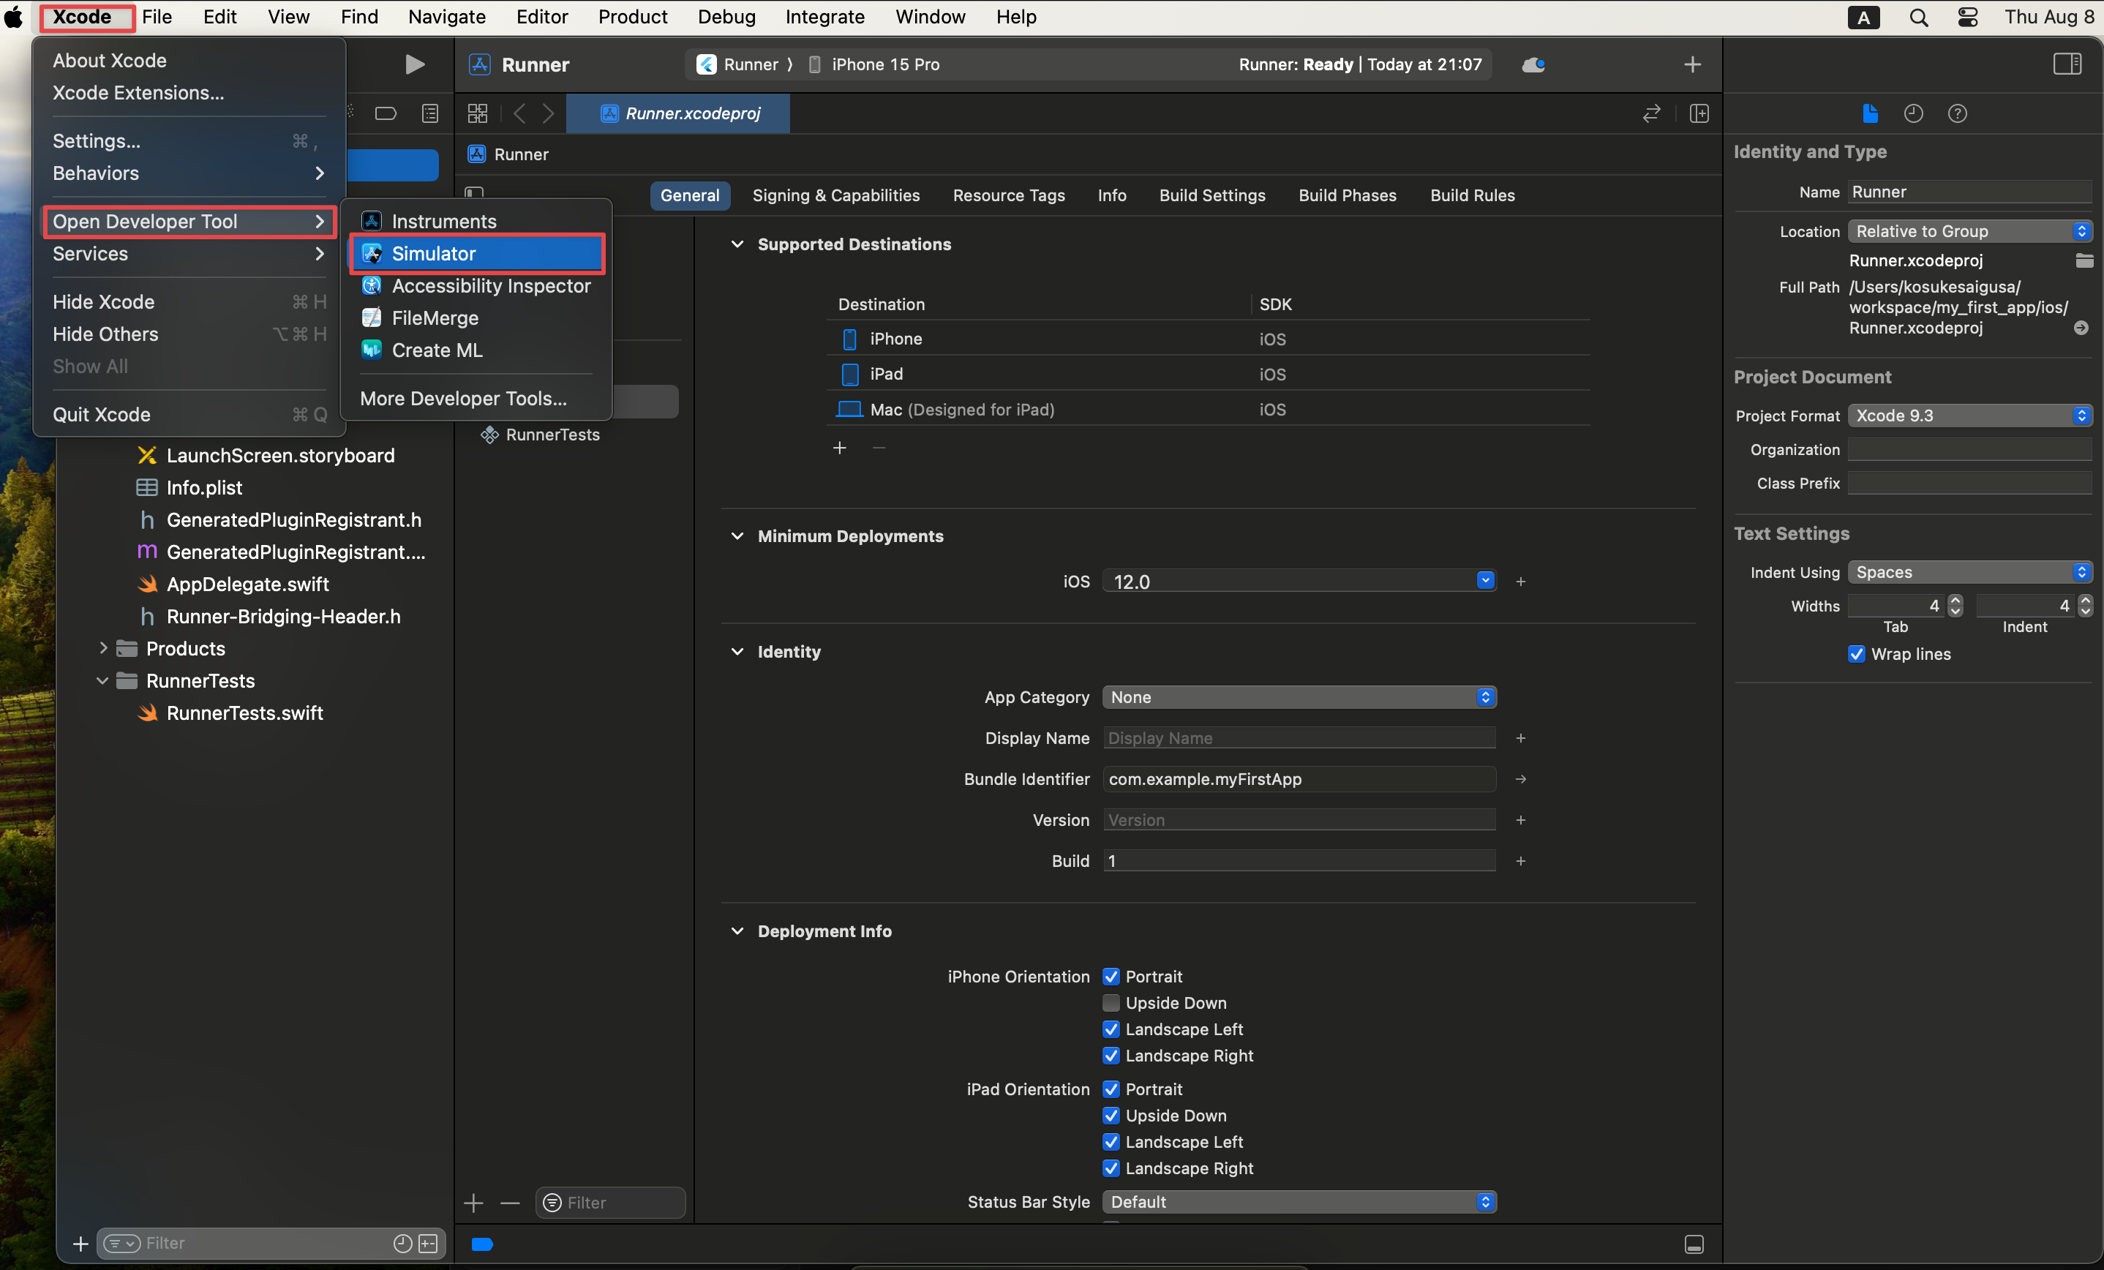Switch to the Build Phases tab
Screen dimensions: 2104x1270
point(1348,195)
